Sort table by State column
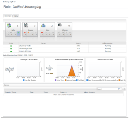The height and width of the screenshot is (120, 130). tap(11, 43)
